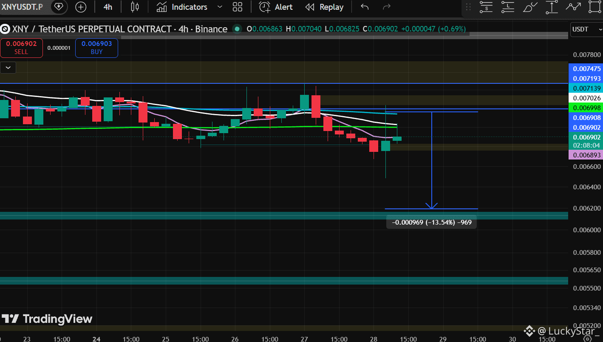
Task: Select the upper blue horizontal line
Action: (x=284, y=83)
